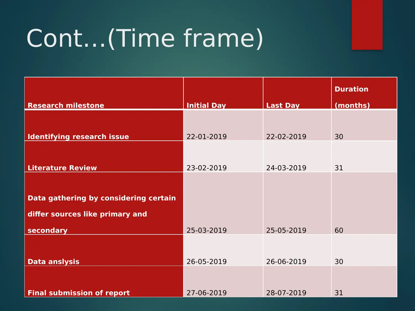Click the '25-05-2019' date cell

pos(297,203)
